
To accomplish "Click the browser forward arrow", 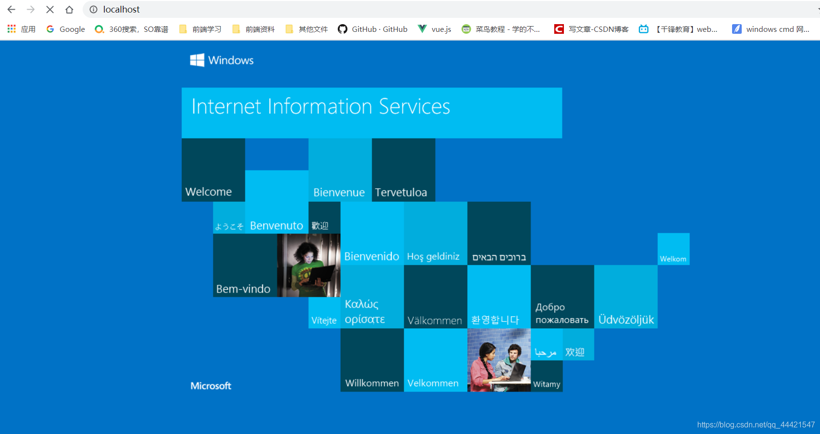I will [x=30, y=9].
